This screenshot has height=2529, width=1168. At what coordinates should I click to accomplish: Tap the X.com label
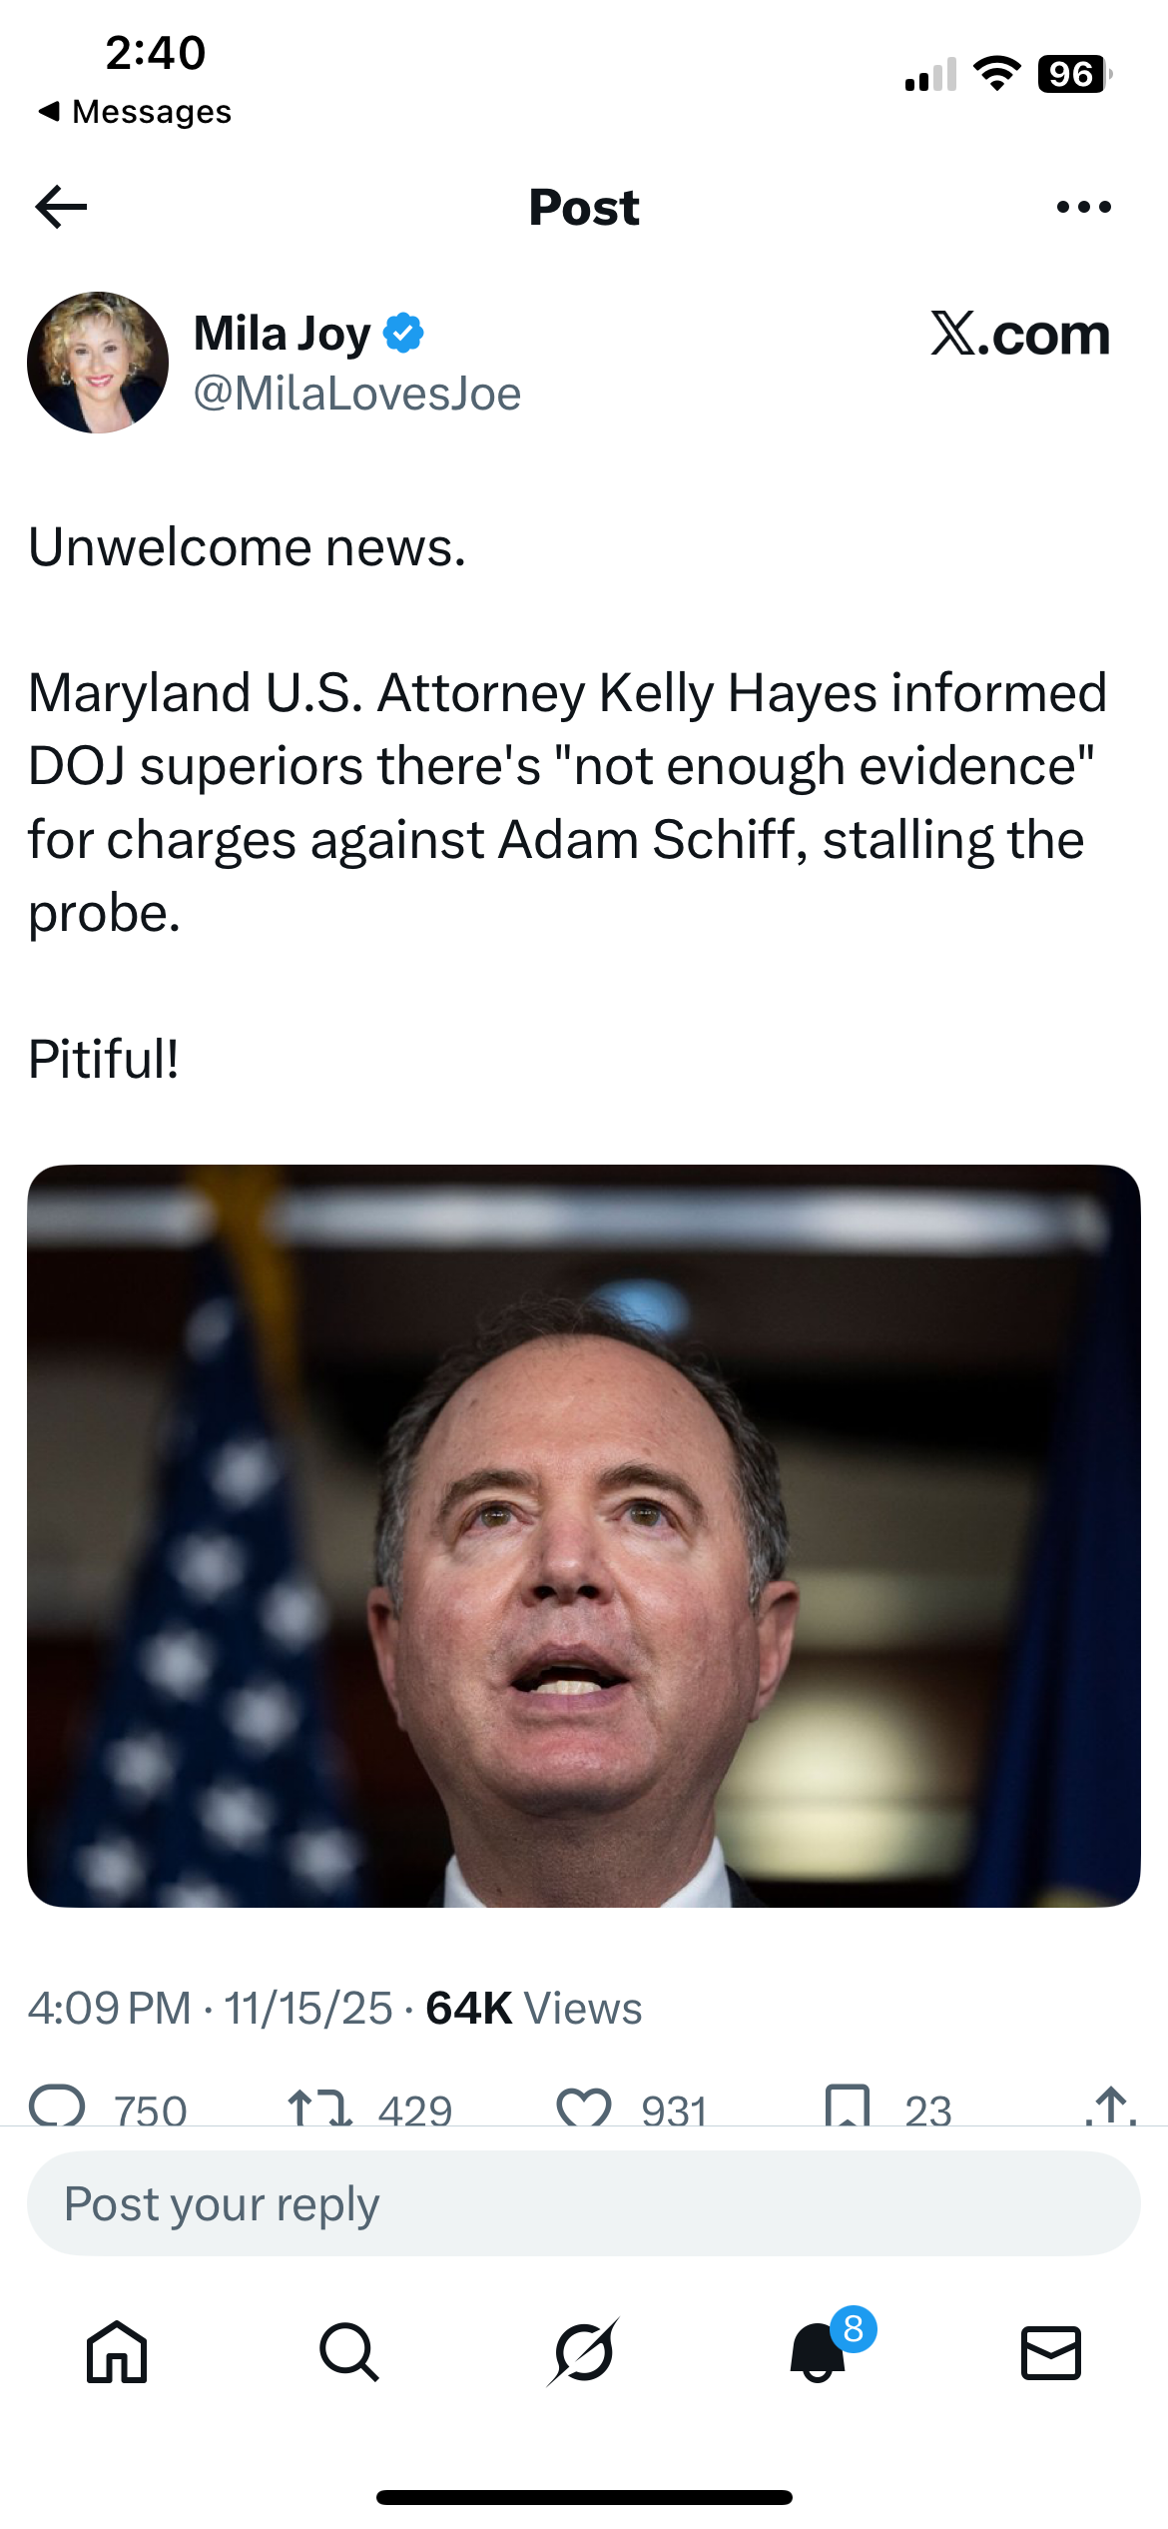1019,334
